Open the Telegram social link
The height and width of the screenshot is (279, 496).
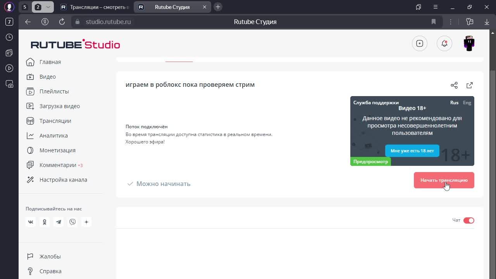point(59,222)
